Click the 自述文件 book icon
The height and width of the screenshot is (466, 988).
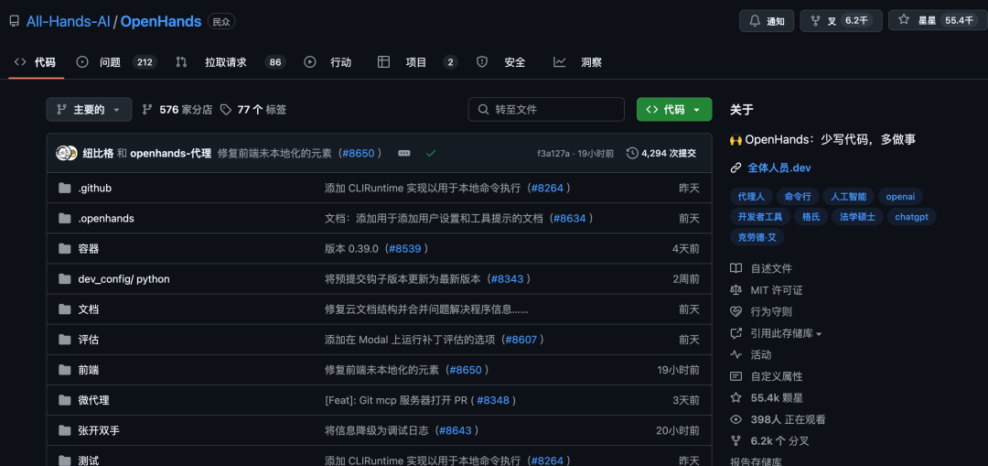click(736, 268)
